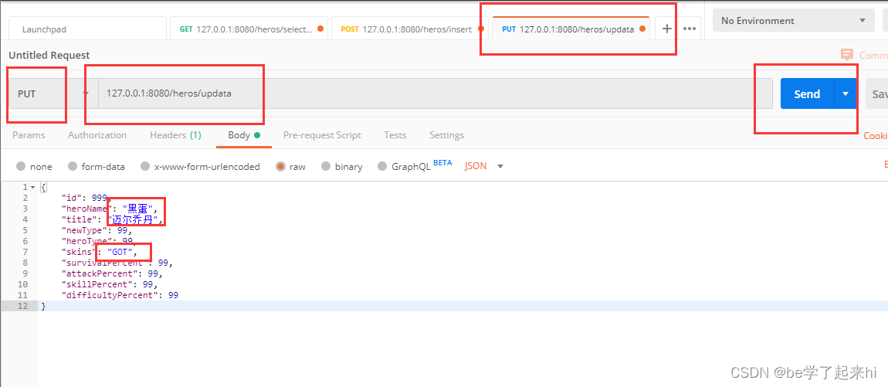
Task: Open the Pre-request Script tab
Action: click(x=322, y=135)
